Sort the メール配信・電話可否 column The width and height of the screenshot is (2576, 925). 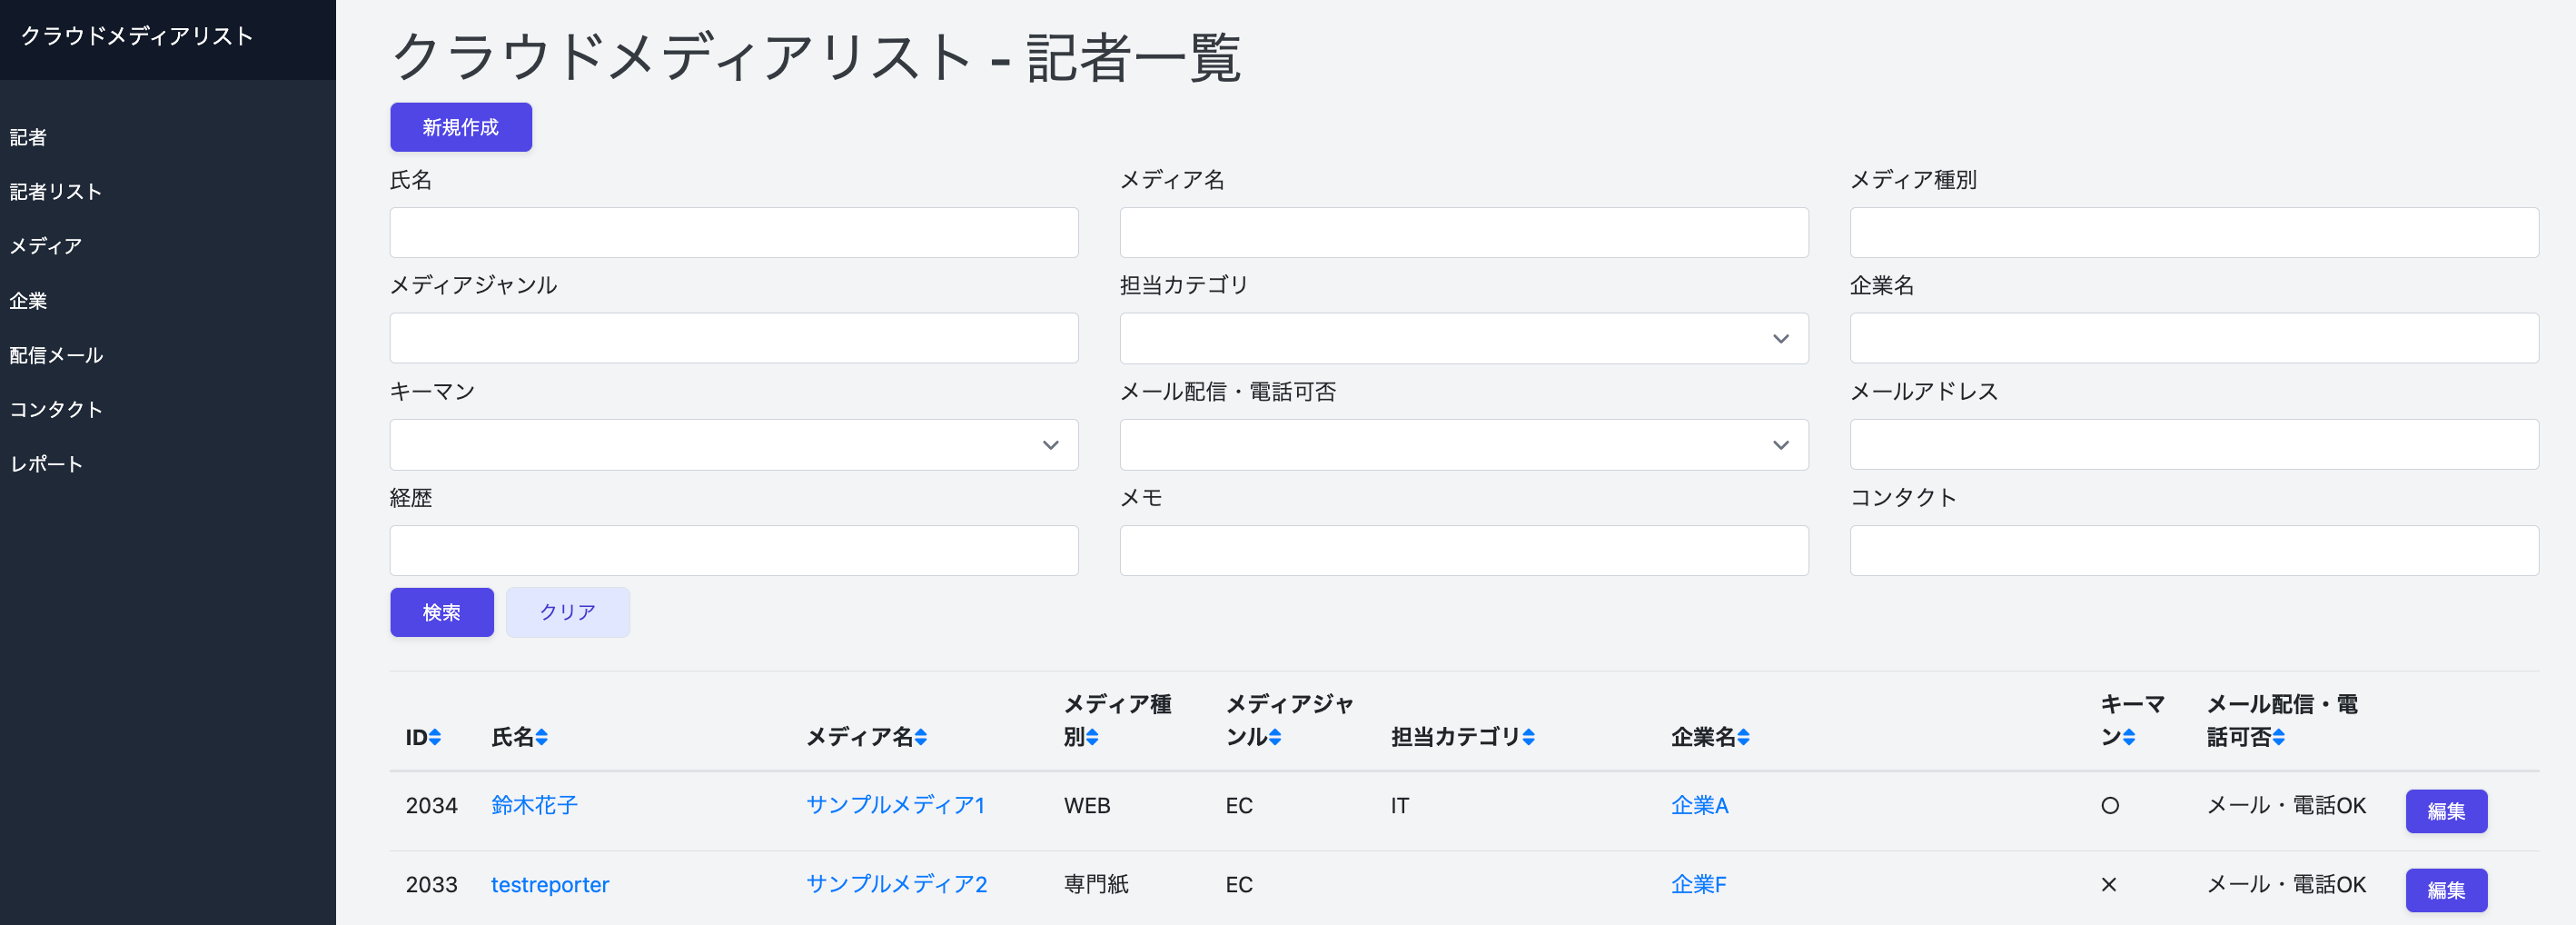pyautogui.click(x=2280, y=738)
